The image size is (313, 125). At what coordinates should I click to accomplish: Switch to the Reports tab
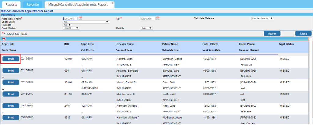pyautogui.click(x=11, y=4)
